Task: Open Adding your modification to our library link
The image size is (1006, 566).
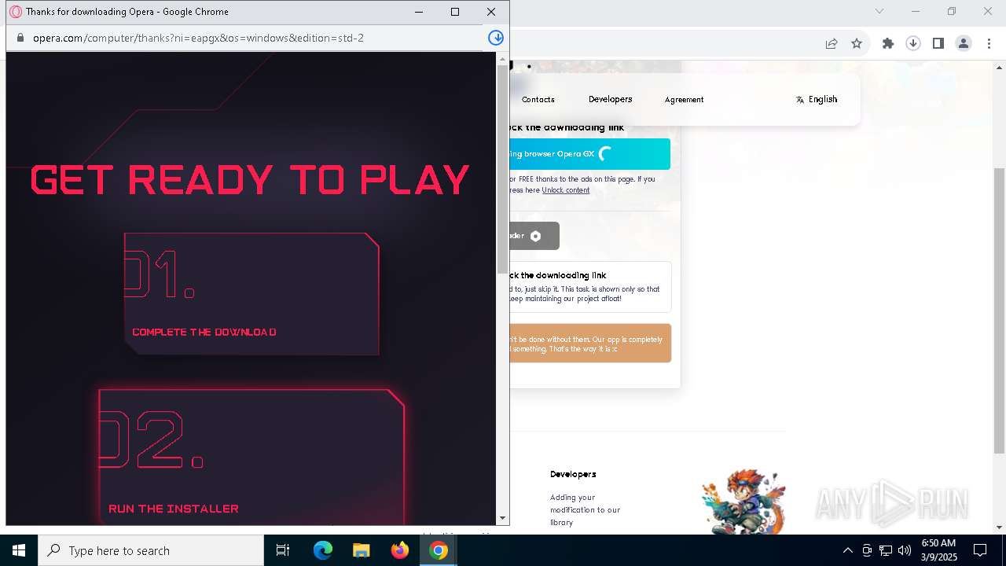Action: 586,509
